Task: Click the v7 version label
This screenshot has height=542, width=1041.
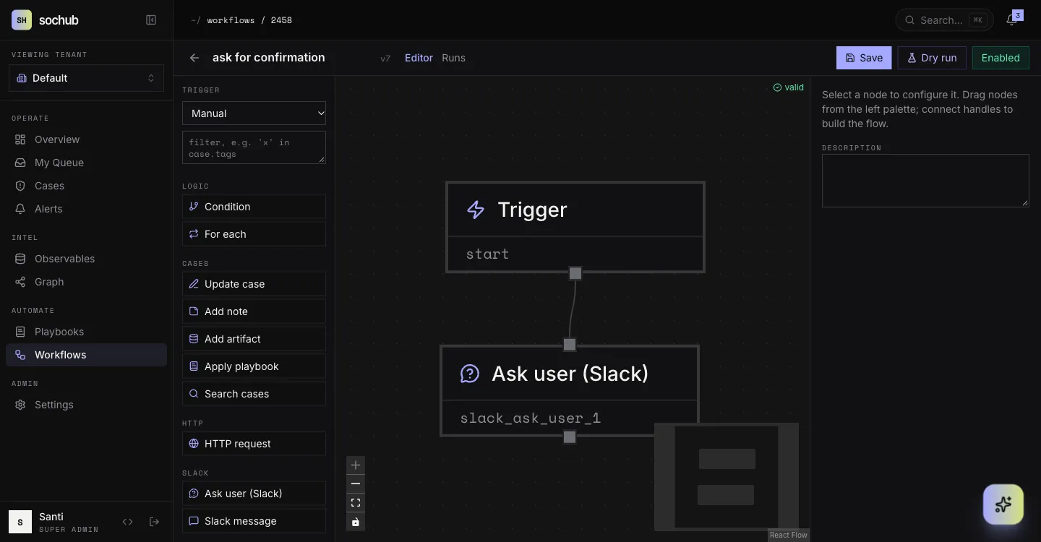Action: [385, 59]
